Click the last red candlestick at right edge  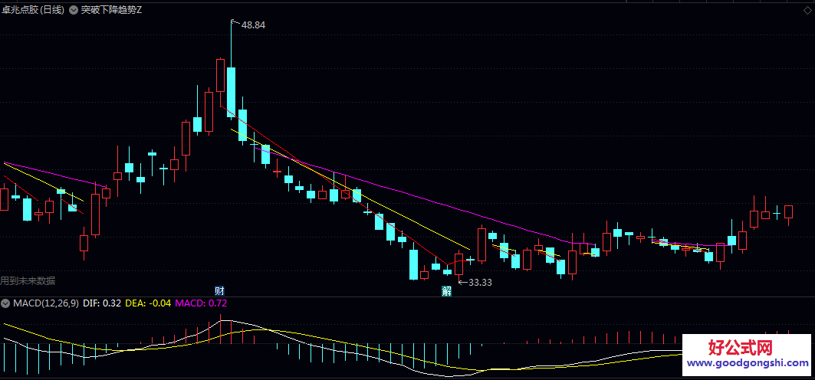point(788,211)
